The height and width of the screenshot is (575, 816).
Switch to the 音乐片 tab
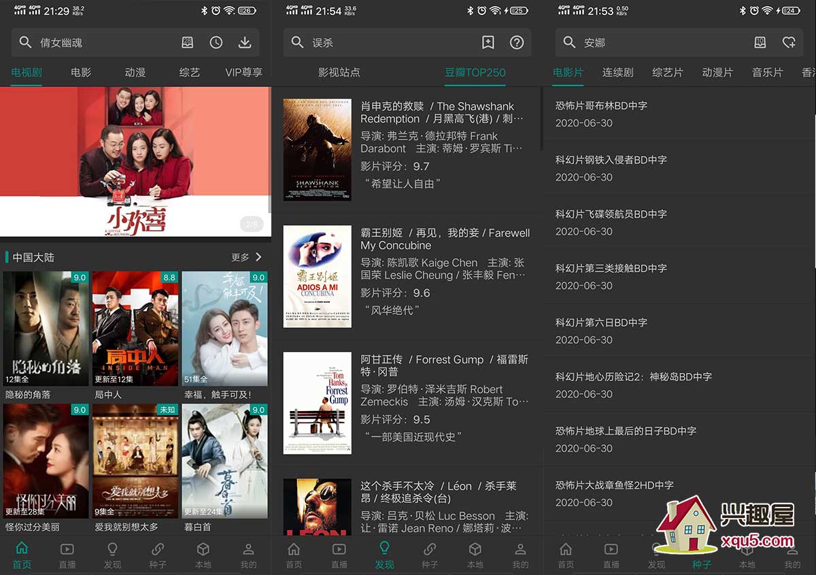pyautogui.click(x=768, y=72)
